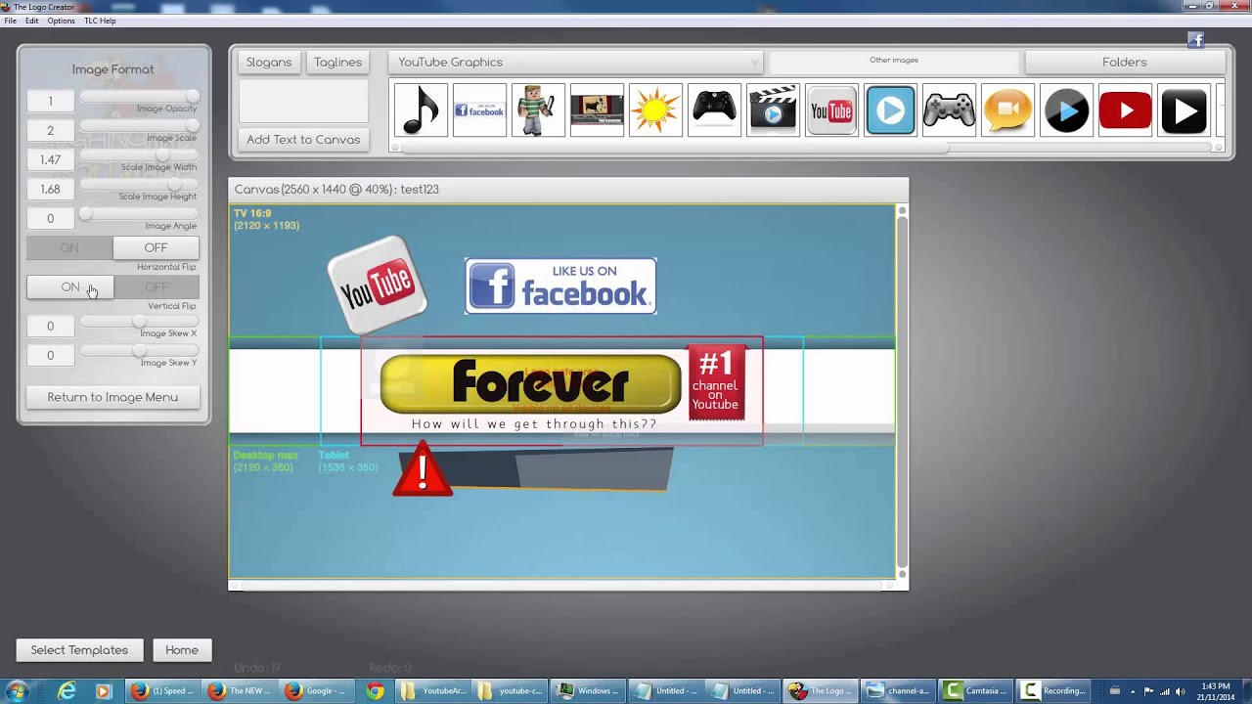The height and width of the screenshot is (704, 1252).
Task: Choose the grey gamepad controller graphic
Action: point(949,110)
